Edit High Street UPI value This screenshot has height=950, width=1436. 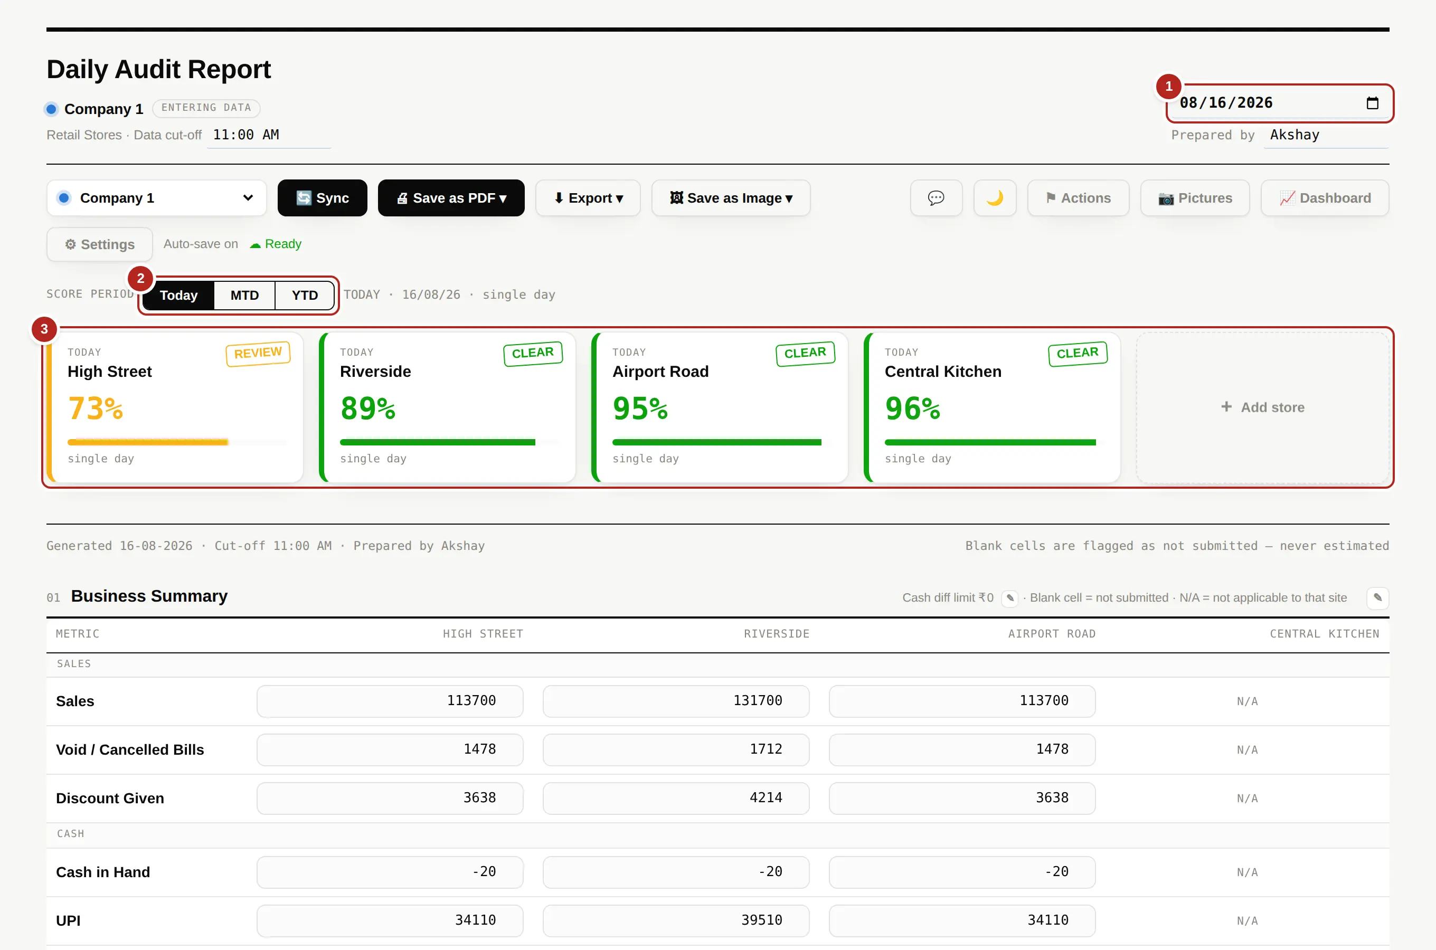tap(390, 920)
